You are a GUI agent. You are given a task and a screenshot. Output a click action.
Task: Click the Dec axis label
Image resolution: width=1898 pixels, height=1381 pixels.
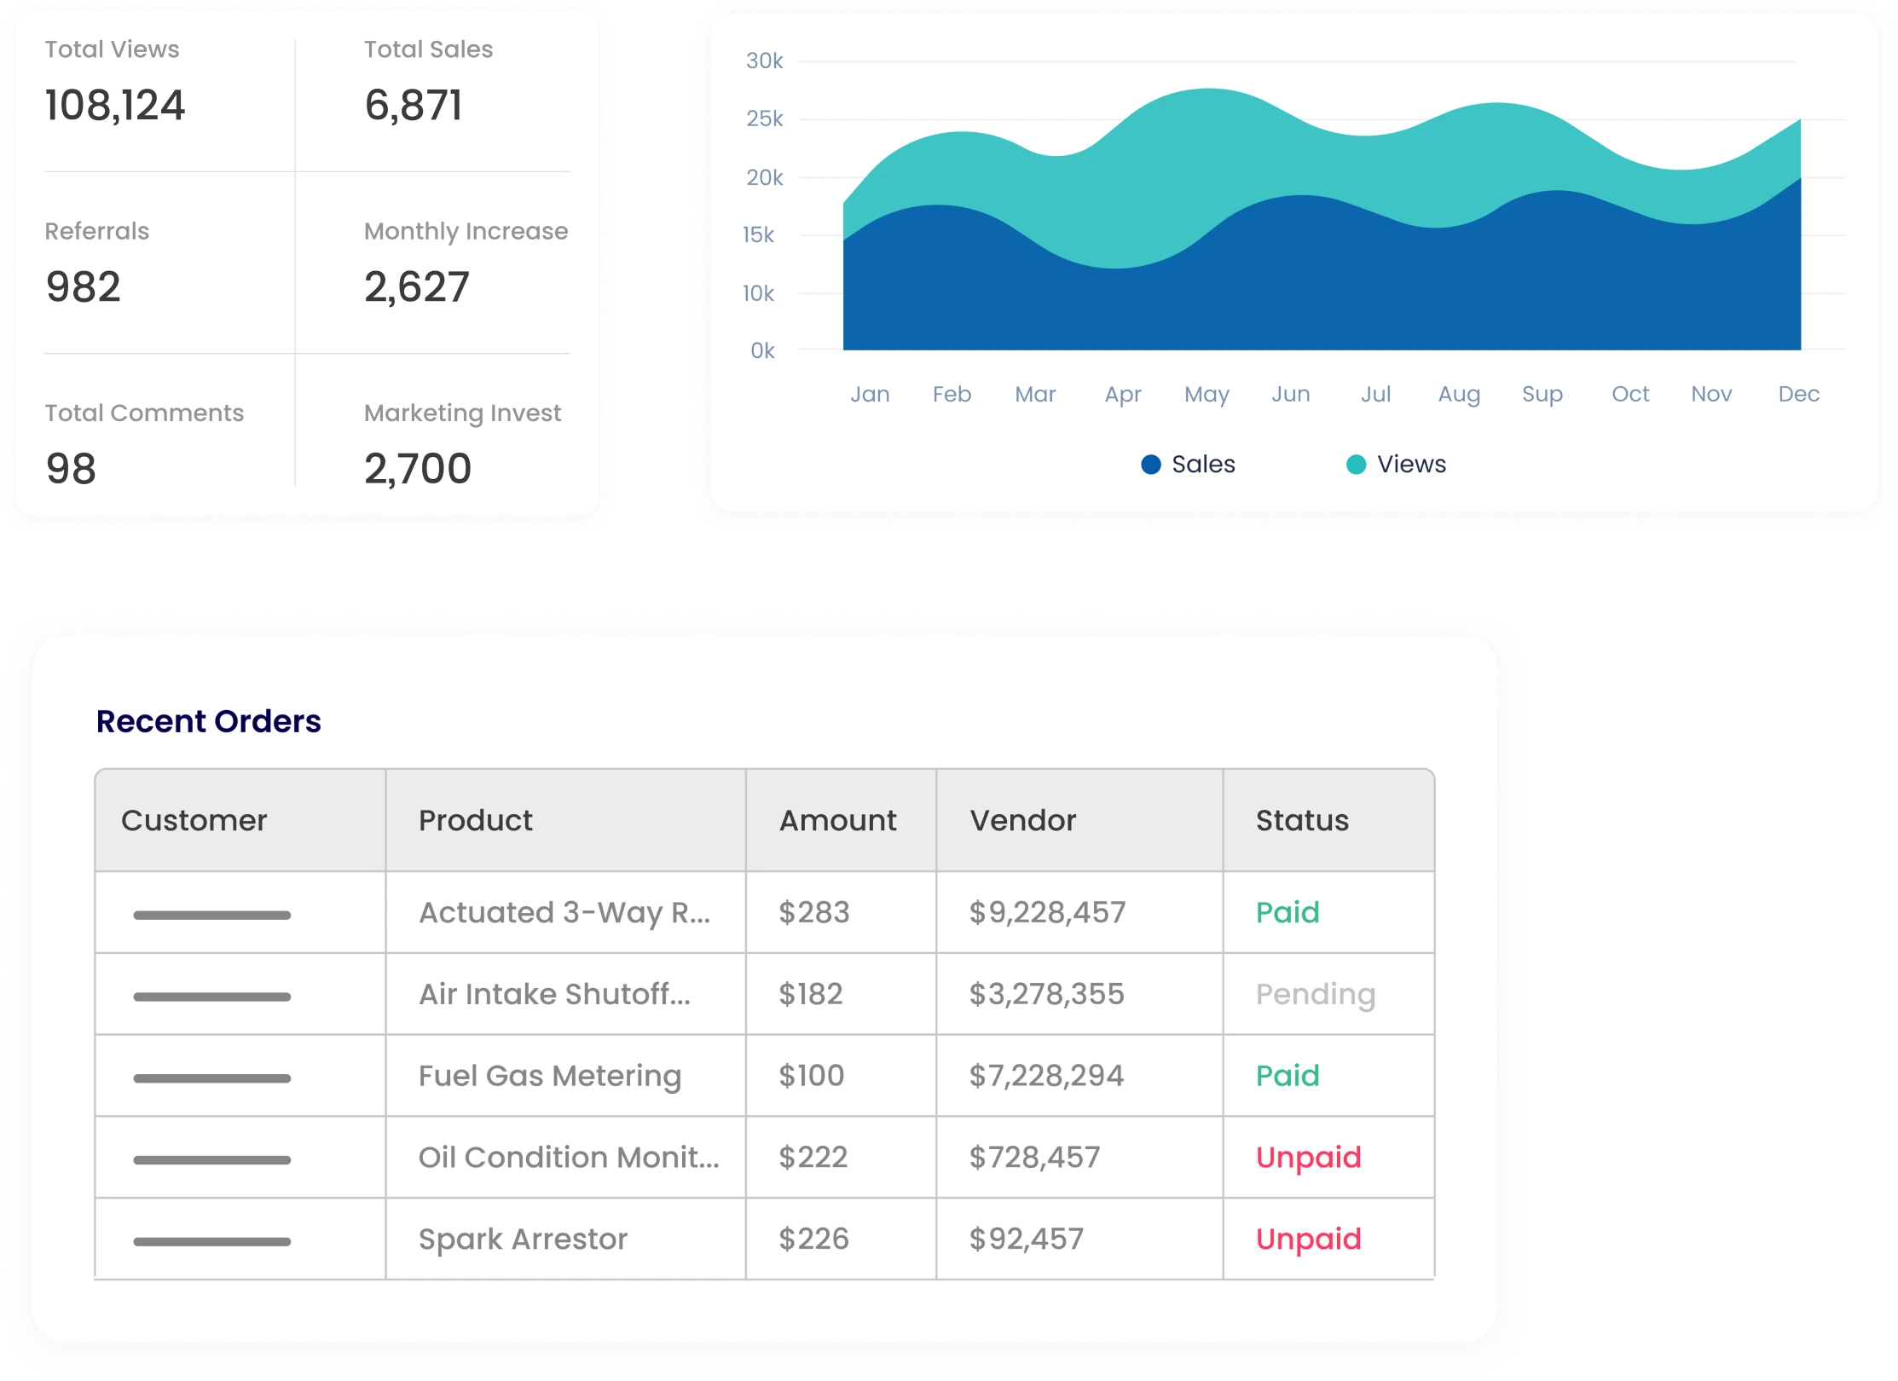click(1799, 395)
